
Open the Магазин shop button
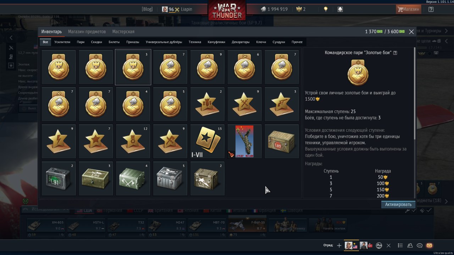tap(408, 10)
